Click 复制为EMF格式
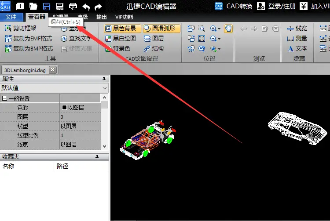Image resolution: width=330 pixels, height=221 pixels. coord(29,38)
